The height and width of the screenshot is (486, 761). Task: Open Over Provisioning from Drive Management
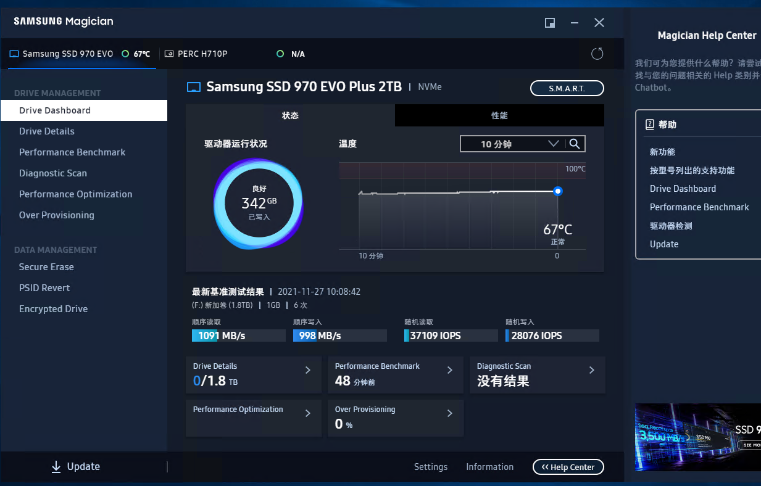56,215
